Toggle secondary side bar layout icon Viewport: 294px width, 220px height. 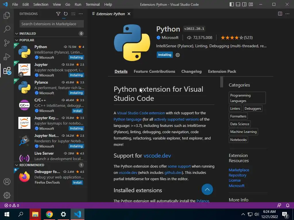(244, 4)
